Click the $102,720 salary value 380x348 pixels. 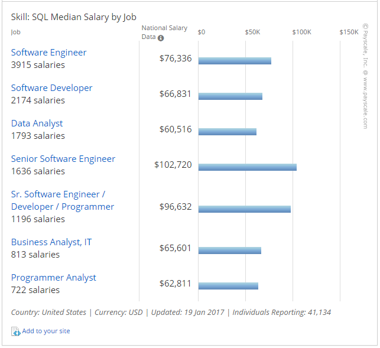[173, 165]
